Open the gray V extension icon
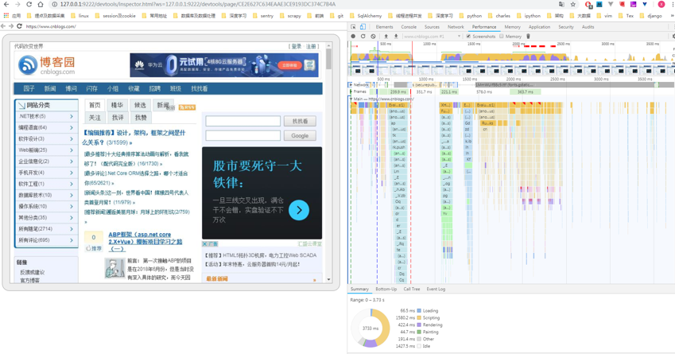The image size is (675, 354). point(611,4)
